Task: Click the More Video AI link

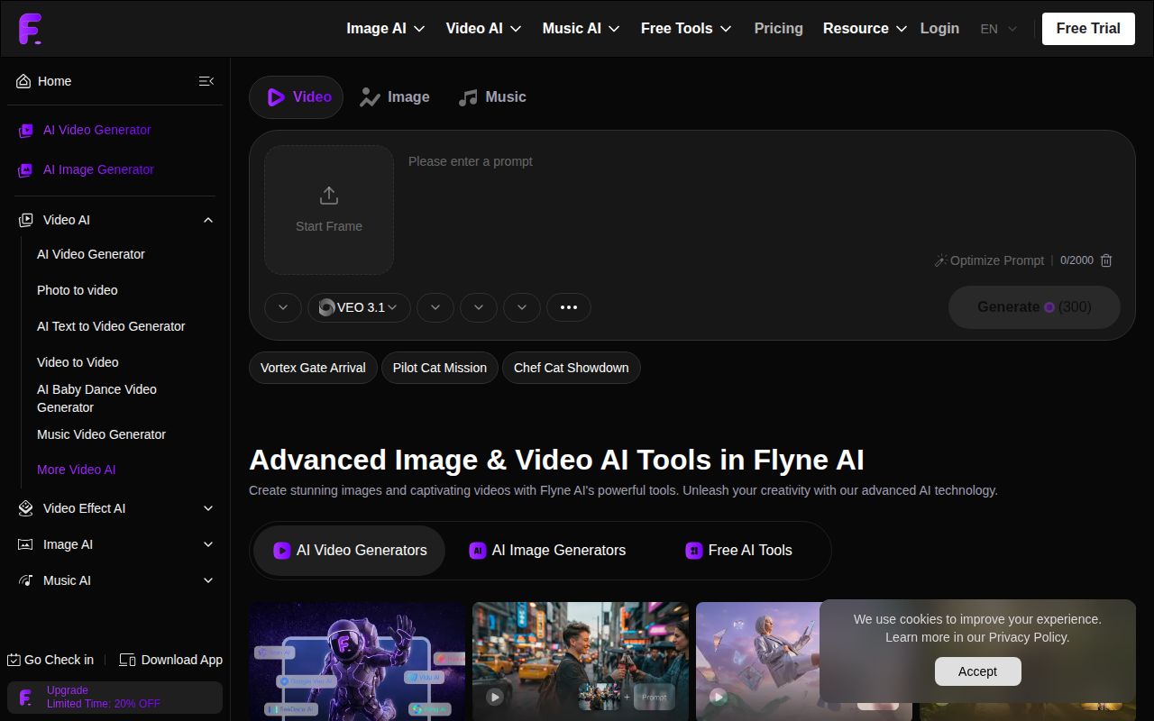Action: click(x=77, y=470)
